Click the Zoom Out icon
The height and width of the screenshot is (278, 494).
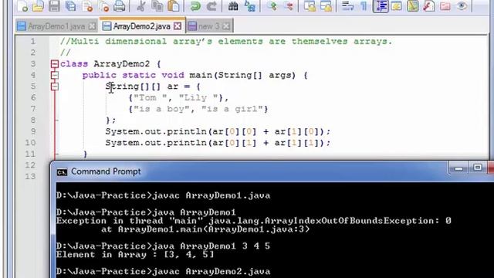pyautogui.click(x=288, y=5)
